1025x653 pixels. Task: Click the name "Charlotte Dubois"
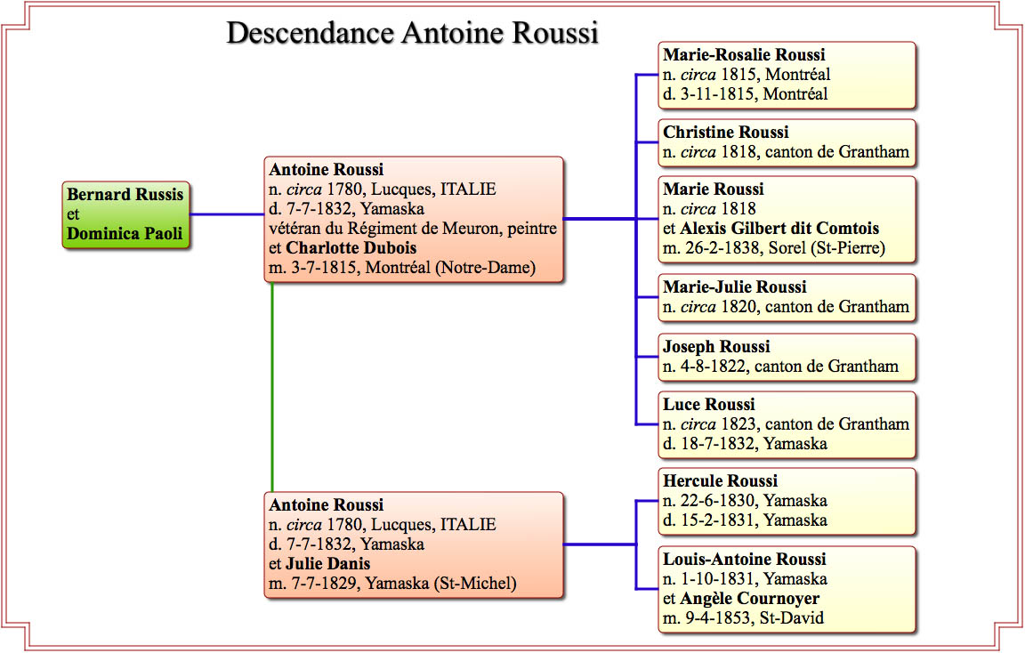point(351,247)
